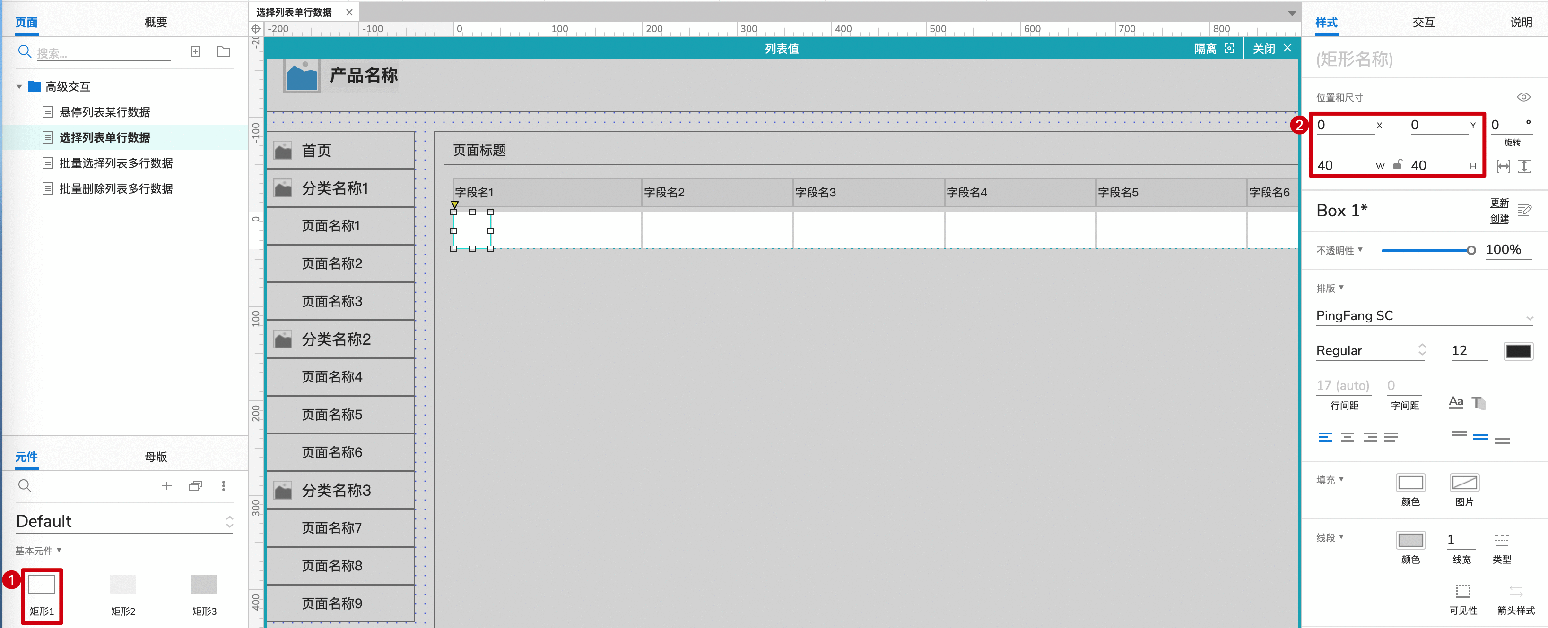The height and width of the screenshot is (628, 1548).
Task: Align text center horizontally
Action: point(1347,437)
